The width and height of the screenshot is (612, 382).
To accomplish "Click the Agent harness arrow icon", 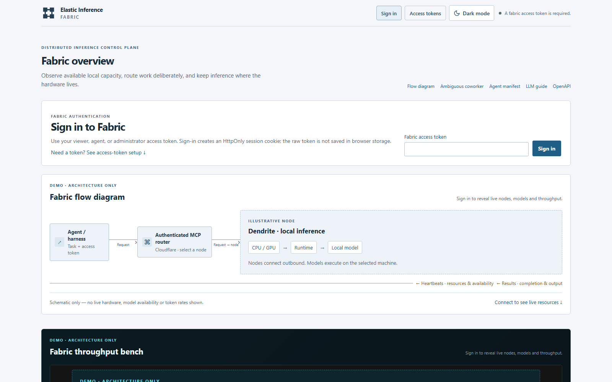I will (x=60, y=242).
